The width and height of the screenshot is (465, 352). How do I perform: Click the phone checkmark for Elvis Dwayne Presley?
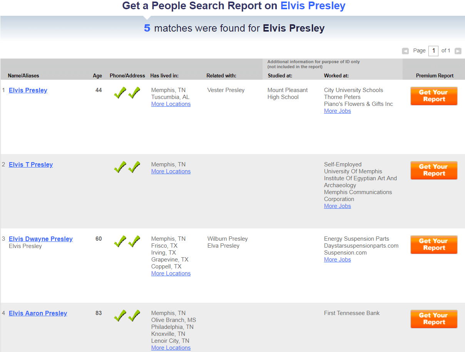click(x=120, y=241)
